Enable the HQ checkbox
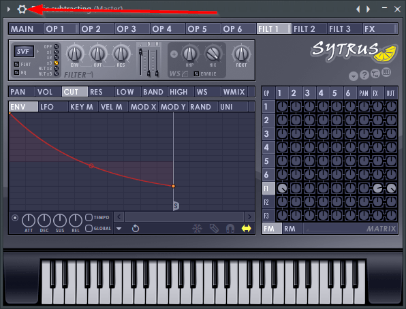This screenshot has width=406, height=309. [16, 72]
